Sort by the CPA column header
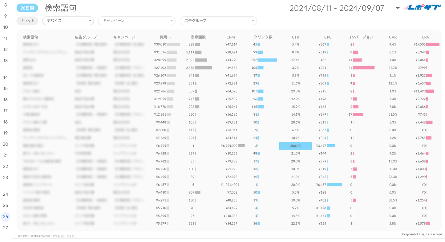445x242 pixels. pos(425,37)
